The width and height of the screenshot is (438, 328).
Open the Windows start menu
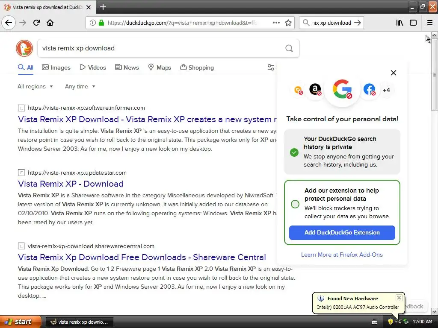point(20,322)
